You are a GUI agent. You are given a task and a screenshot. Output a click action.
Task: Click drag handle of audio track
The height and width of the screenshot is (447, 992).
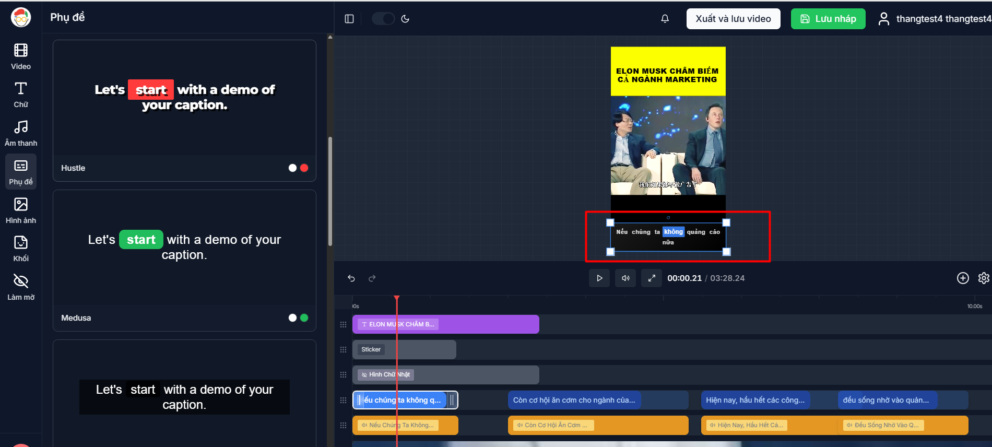click(x=343, y=425)
